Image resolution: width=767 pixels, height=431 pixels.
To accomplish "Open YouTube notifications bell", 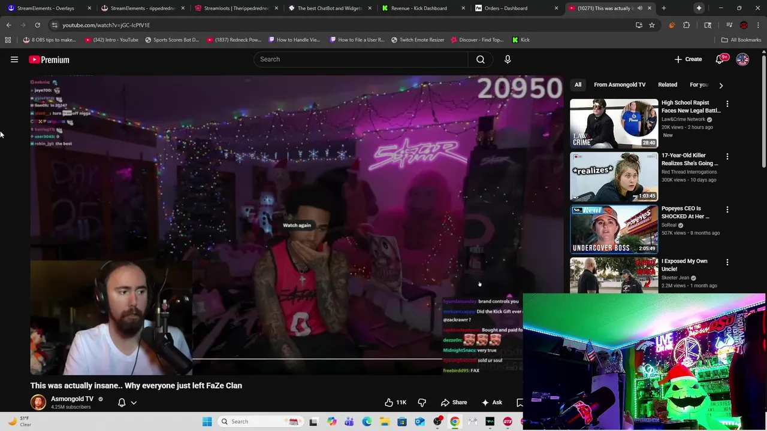I will point(720,59).
